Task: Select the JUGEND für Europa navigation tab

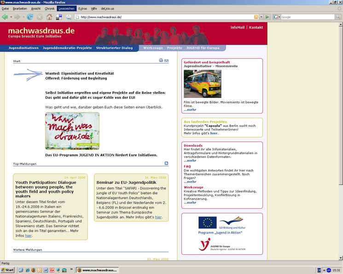Action: click(x=203, y=48)
